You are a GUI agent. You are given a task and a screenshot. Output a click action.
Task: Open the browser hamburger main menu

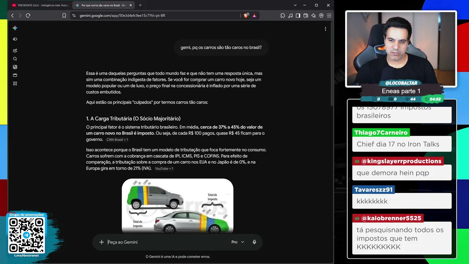pyautogui.click(x=329, y=15)
